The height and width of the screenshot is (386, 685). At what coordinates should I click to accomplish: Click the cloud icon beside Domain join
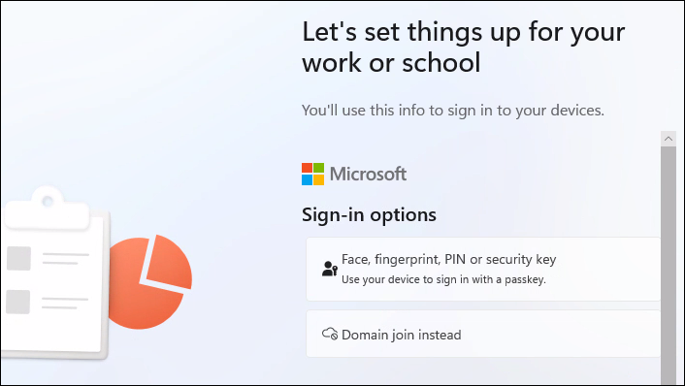(330, 334)
